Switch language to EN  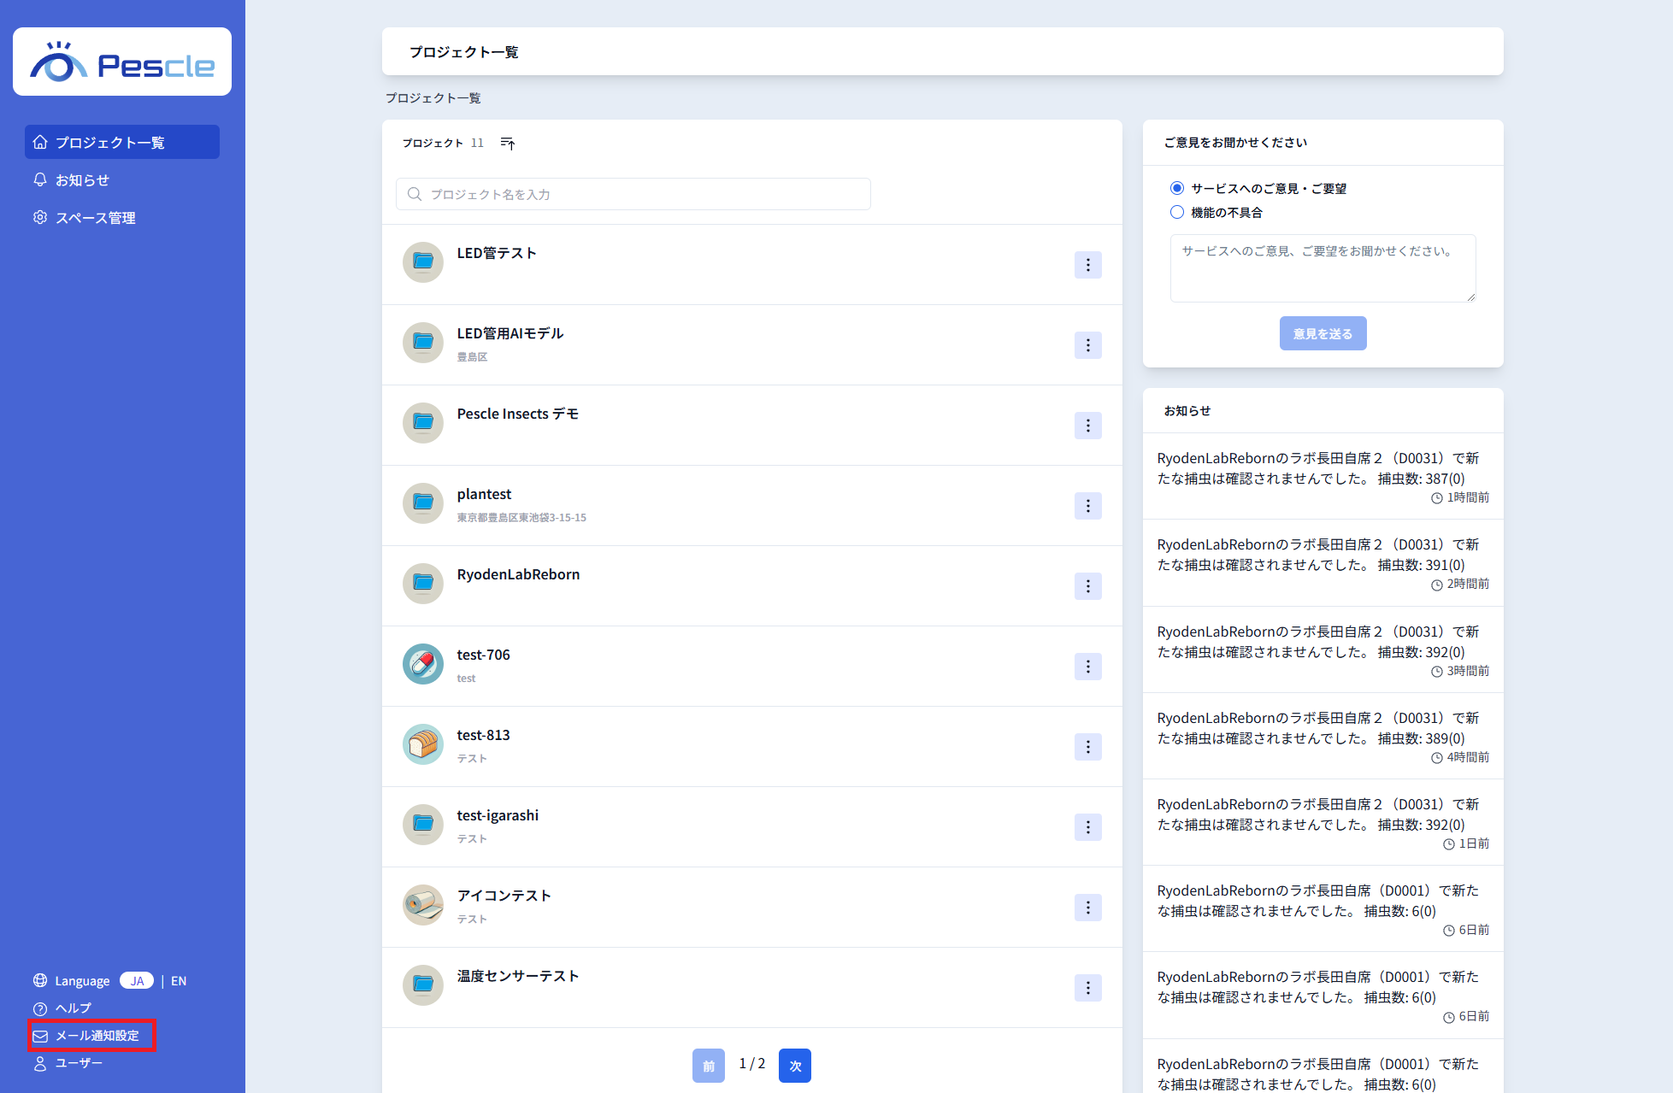tap(178, 981)
